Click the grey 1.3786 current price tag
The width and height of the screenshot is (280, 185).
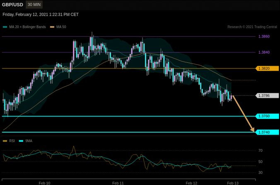[267, 96]
